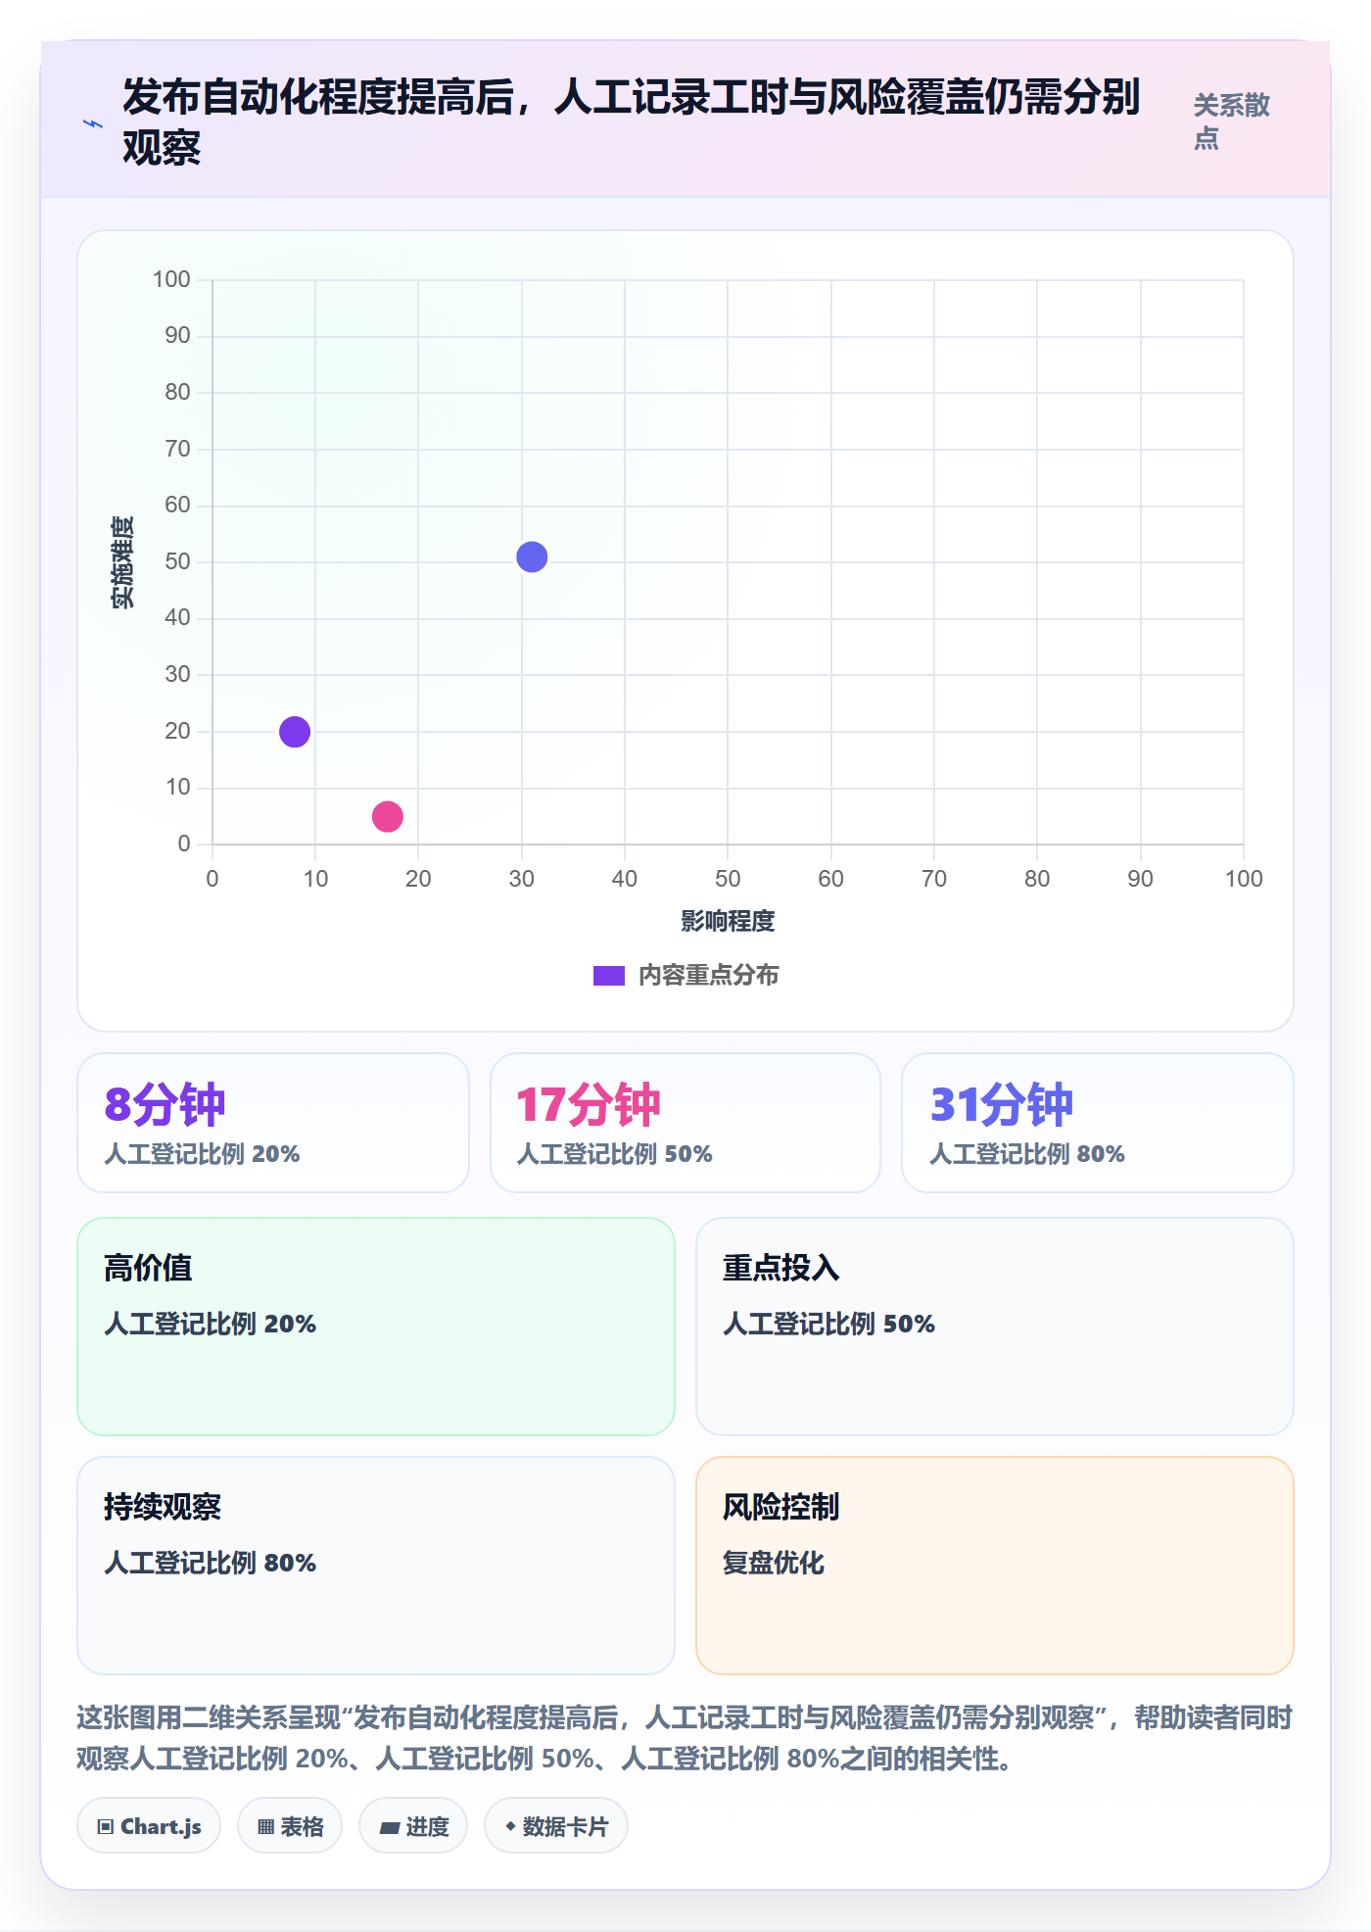Click the blue scatter point at x=31
This screenshot has width=1371, height=1932.
pyautogui.click(x=532, y=557)
